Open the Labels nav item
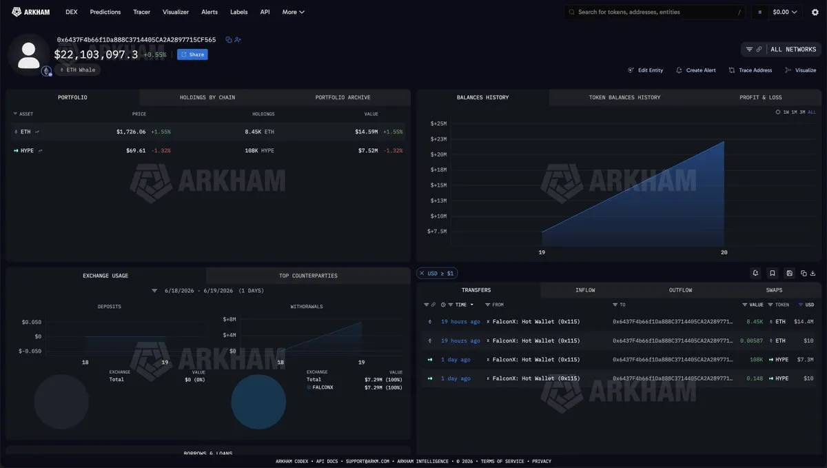Screen dimensions: 827x468 point(239,12)
